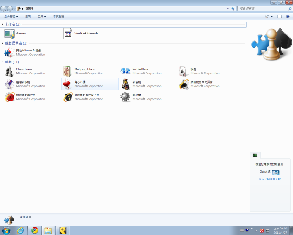The image size is (293, 235).
Task: Select the Internet Checkers red piece game
Action: point(25,97)
